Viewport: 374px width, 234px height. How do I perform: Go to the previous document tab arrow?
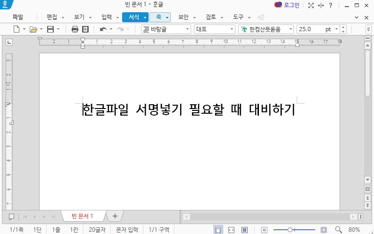34,217
